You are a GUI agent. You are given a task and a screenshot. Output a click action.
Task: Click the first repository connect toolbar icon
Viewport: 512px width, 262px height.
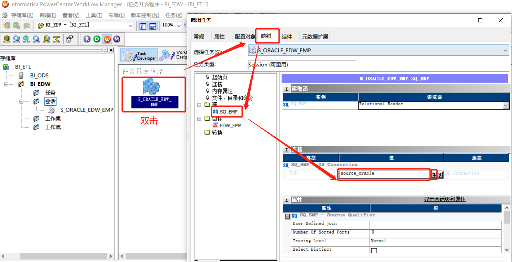7,25
